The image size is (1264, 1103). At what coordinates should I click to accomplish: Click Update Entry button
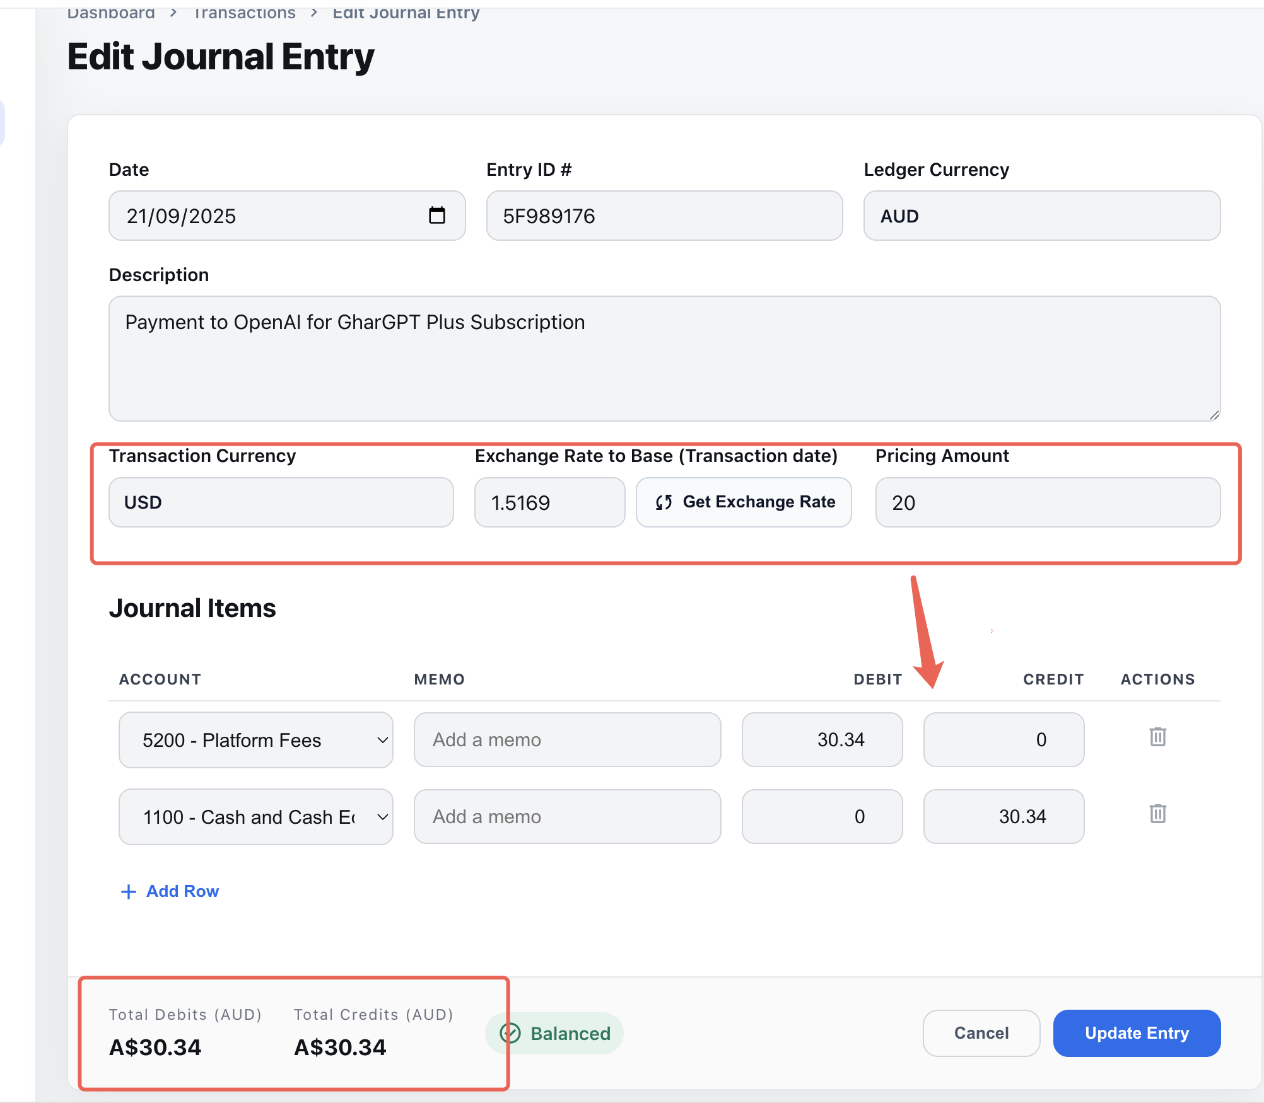tap(1136, 1033)
